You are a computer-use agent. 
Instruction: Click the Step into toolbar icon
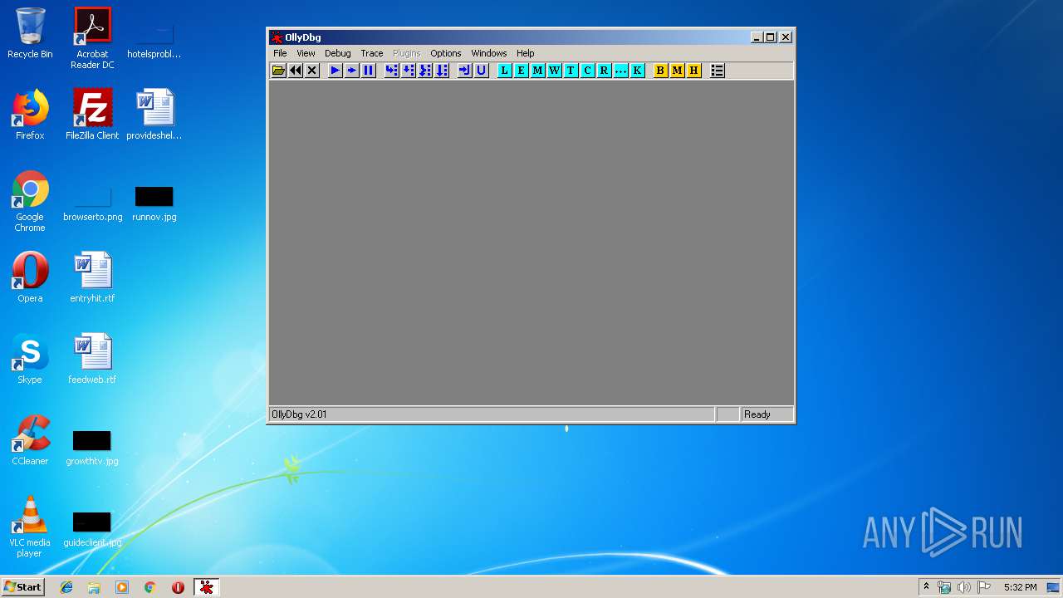point(392,71)
